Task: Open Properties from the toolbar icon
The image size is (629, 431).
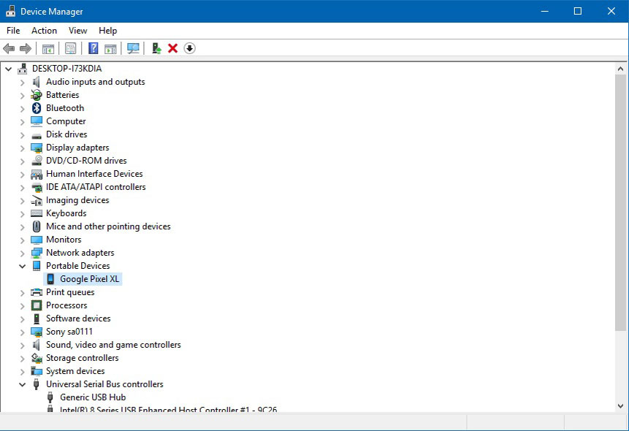Action: pyautogui.click(x=71, y=48)
